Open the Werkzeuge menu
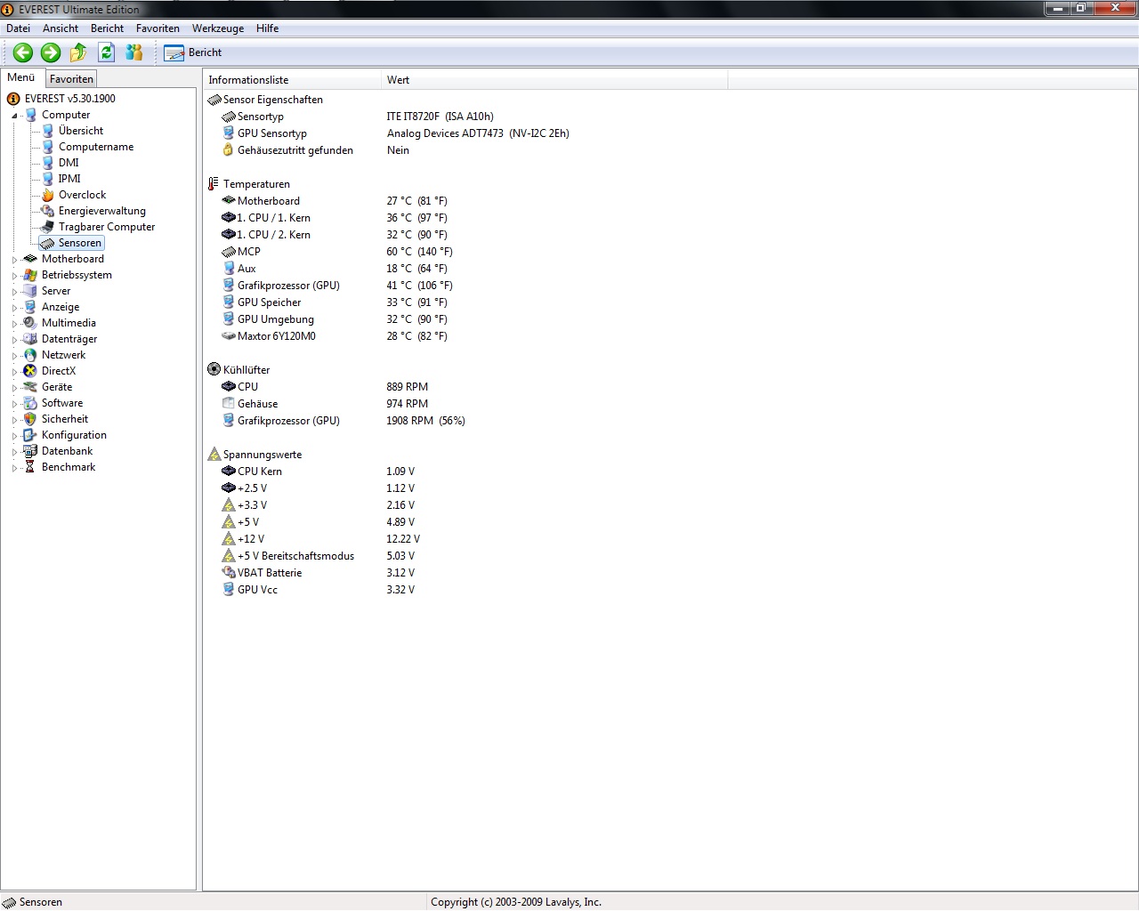 [218, 28]
